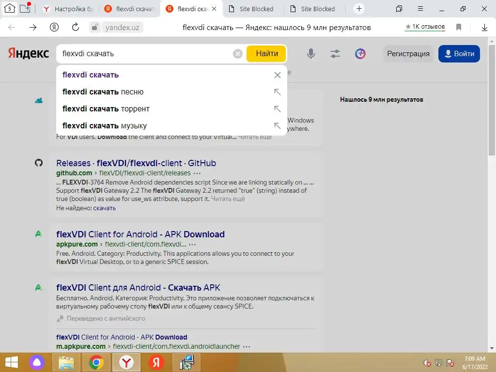Select suggestion flexvdi скачать песню
496x372 pixels.
[171, 92]
